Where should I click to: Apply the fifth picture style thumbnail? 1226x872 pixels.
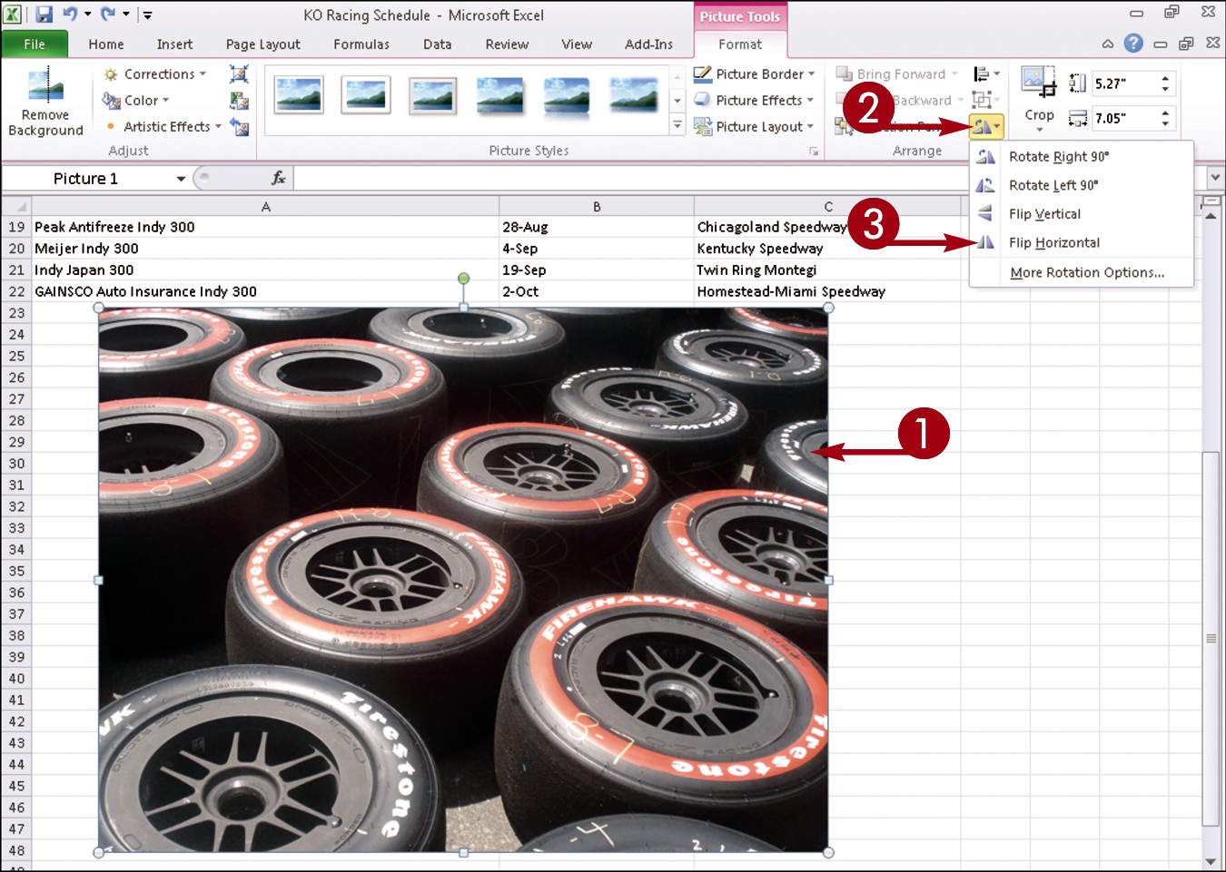tap(567, 95)
